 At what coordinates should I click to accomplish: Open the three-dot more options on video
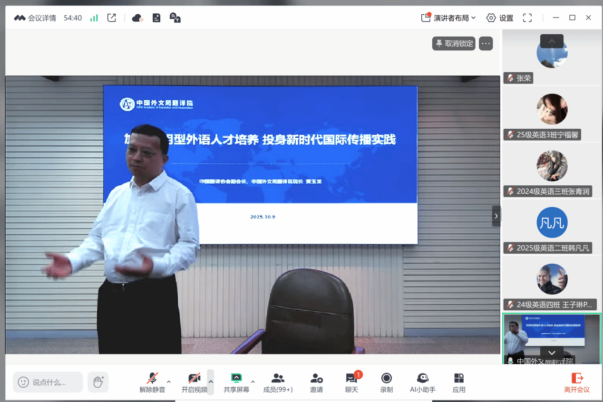point(486,44)
